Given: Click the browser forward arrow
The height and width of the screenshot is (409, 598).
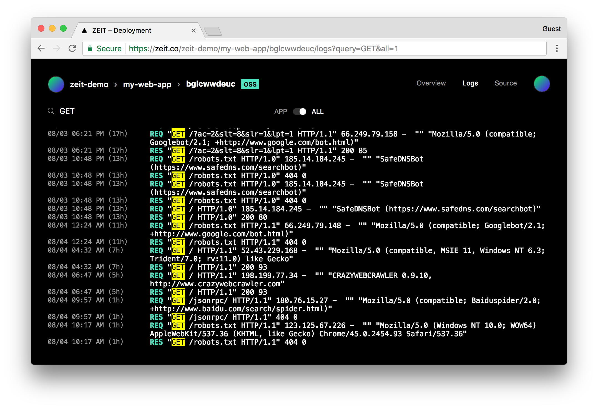Looking at the screenshot, I should click(57, 48).
